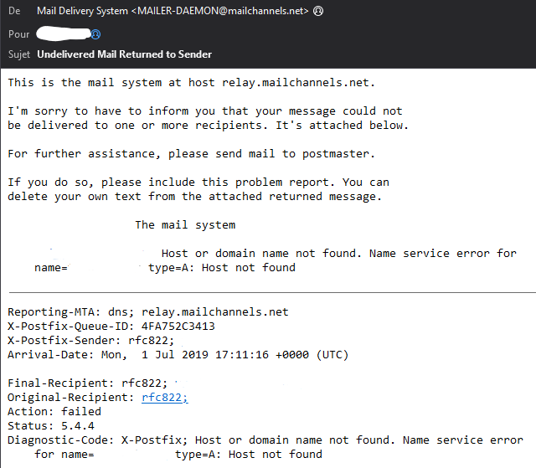Select the subject Undelivered Mail Returned to Sender
The image size is (536, 468).
125,54
